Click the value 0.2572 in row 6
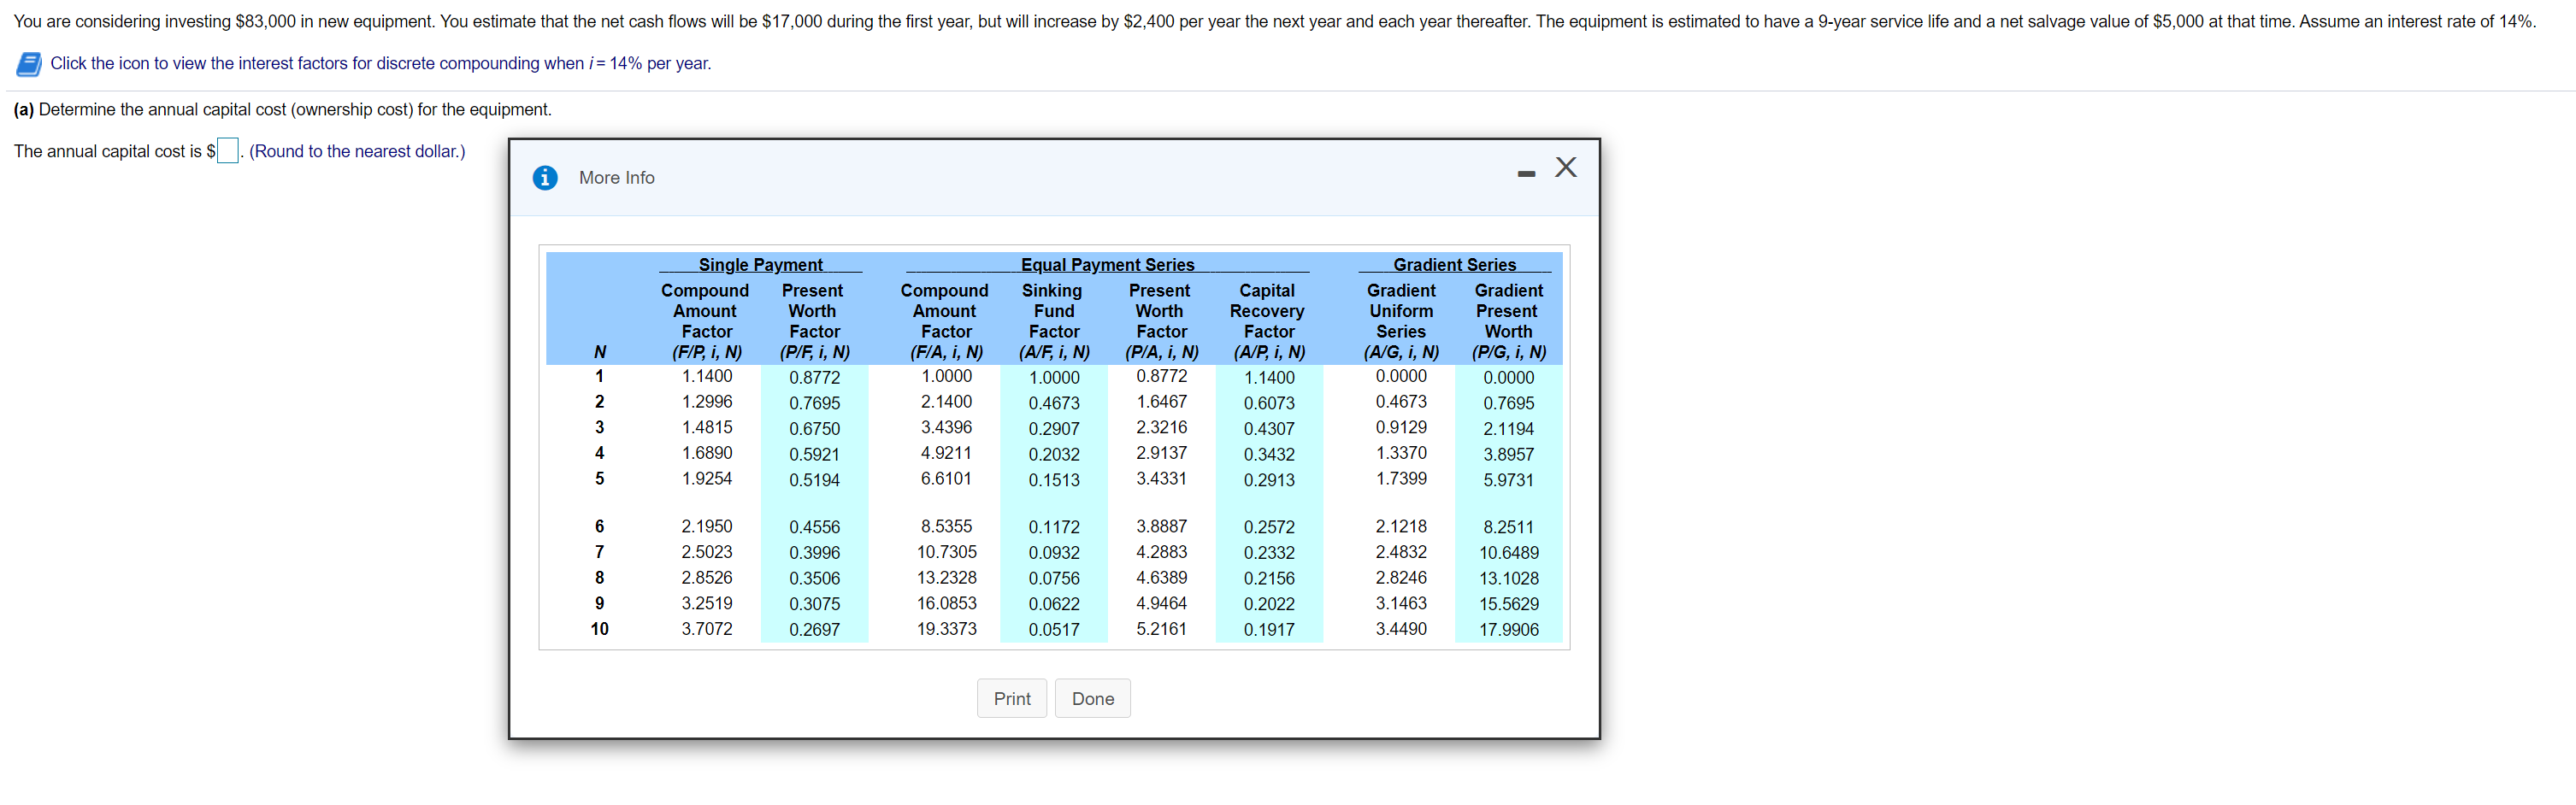 (x=1269, y=528)
